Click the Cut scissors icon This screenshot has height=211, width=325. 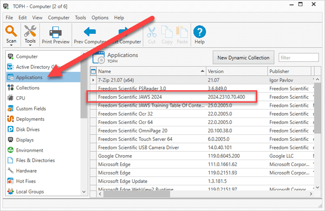pyautogui.click(x=151, y=32)
